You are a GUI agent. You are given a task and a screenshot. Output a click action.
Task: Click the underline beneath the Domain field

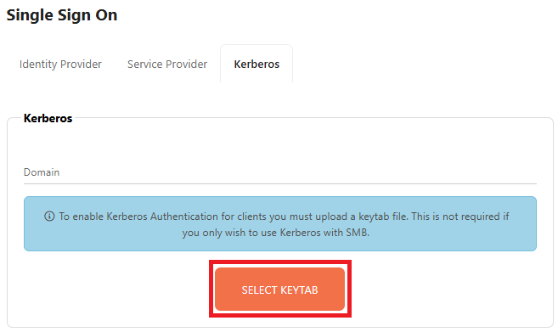[280, 183]
